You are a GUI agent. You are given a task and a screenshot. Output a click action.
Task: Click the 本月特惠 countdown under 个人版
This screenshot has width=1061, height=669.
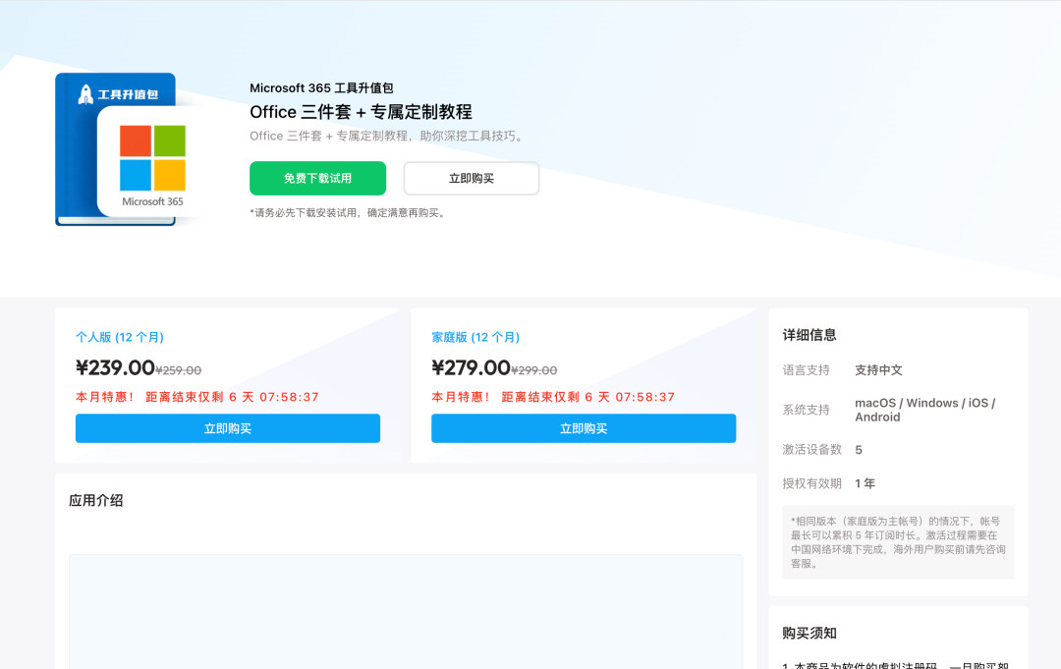pyautogui.click(x=196, y=397)
